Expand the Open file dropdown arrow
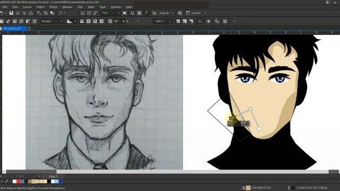 coord(5,13)
